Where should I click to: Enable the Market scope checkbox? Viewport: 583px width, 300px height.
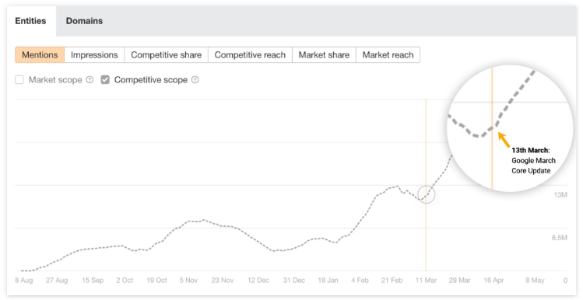click(19, 80)
